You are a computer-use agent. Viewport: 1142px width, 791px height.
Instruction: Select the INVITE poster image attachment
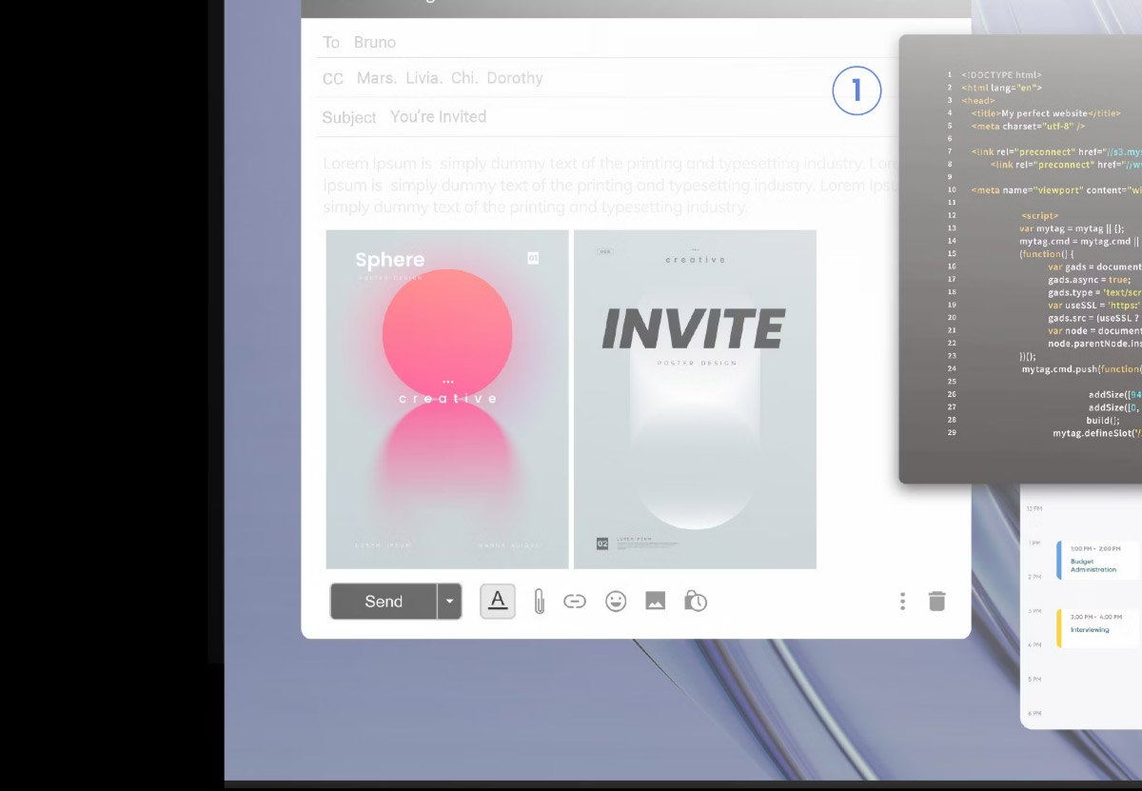pyautogui.click(x=695, y=399)
